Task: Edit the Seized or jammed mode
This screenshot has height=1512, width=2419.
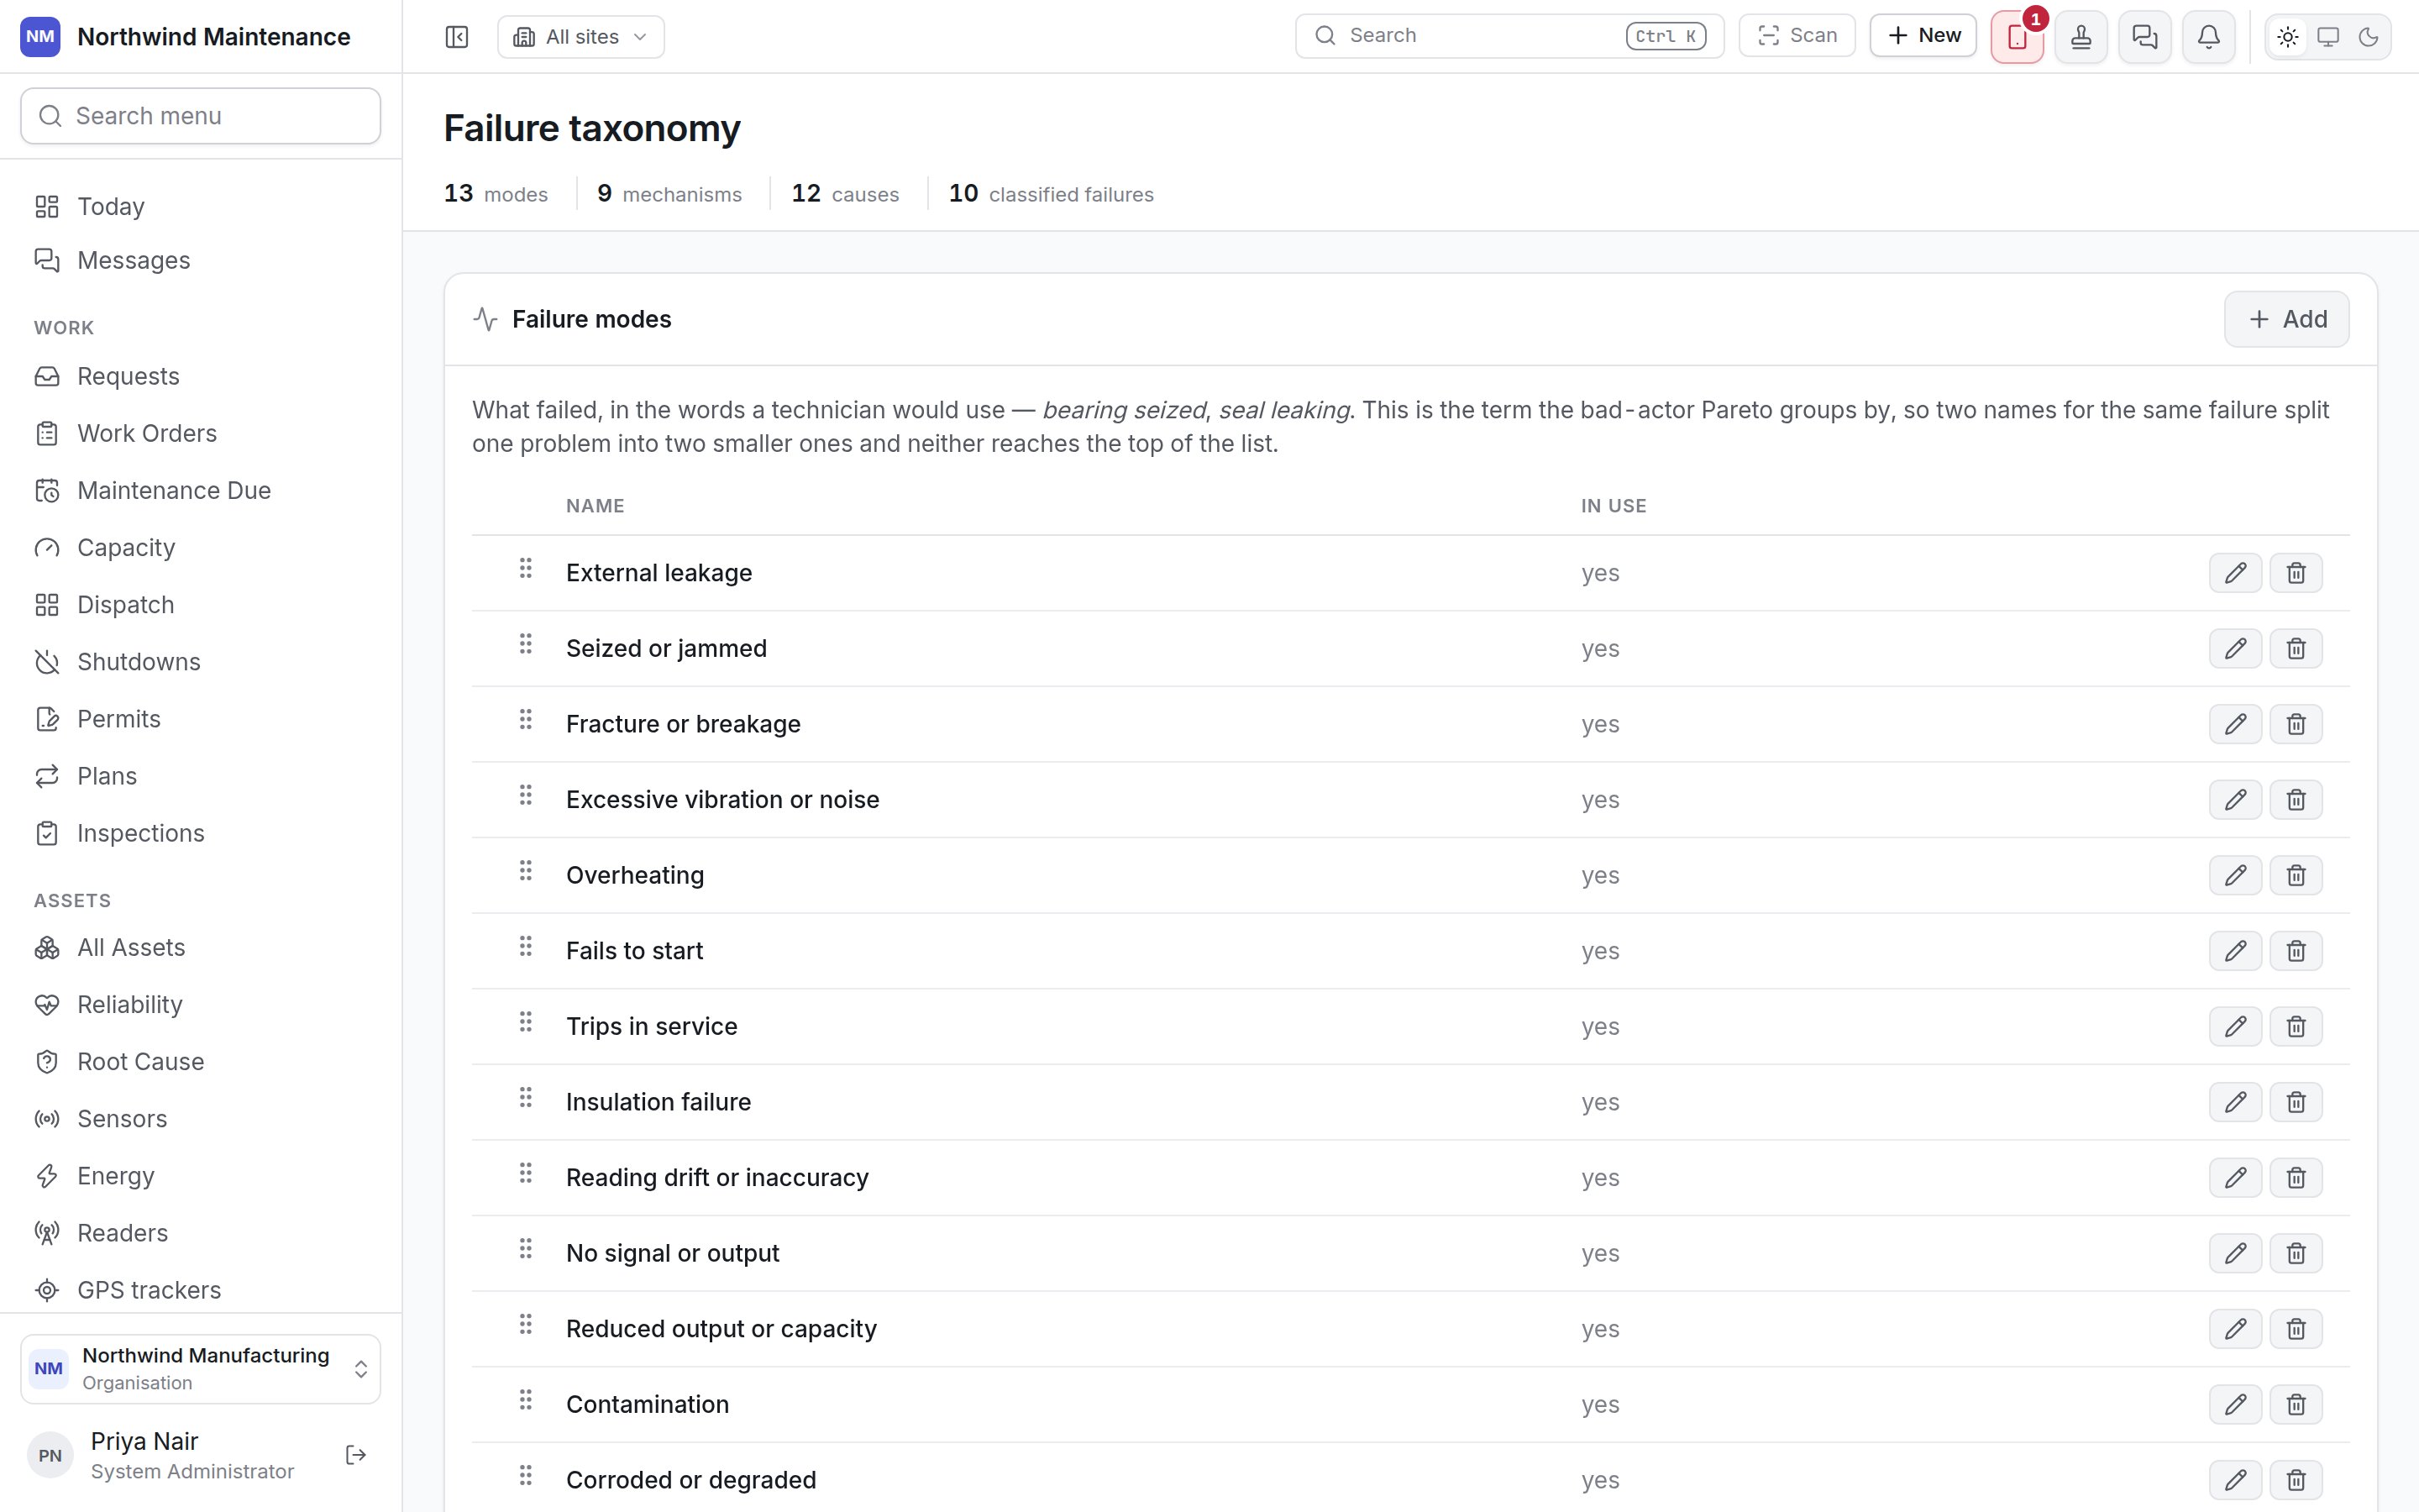Action: (x=2236, y=648)
